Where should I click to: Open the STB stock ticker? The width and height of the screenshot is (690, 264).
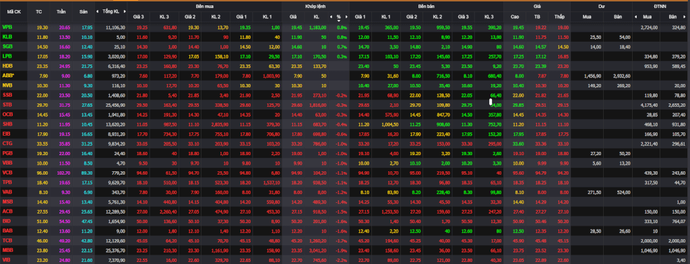pyautogui.click(x=7, y=104)
